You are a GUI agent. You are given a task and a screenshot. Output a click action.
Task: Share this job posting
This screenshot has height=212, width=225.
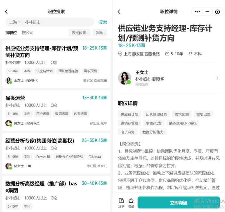[x=121, y=203]
